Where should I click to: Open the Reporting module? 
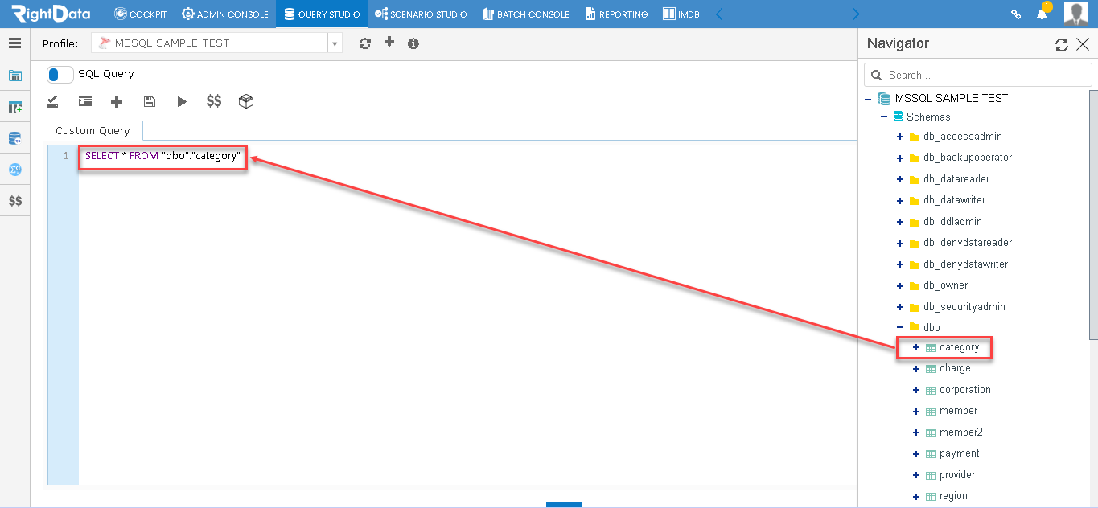[x=616, y=14]
